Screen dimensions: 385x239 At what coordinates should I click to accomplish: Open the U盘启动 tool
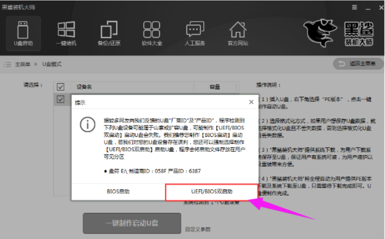[x=23, y=33]
